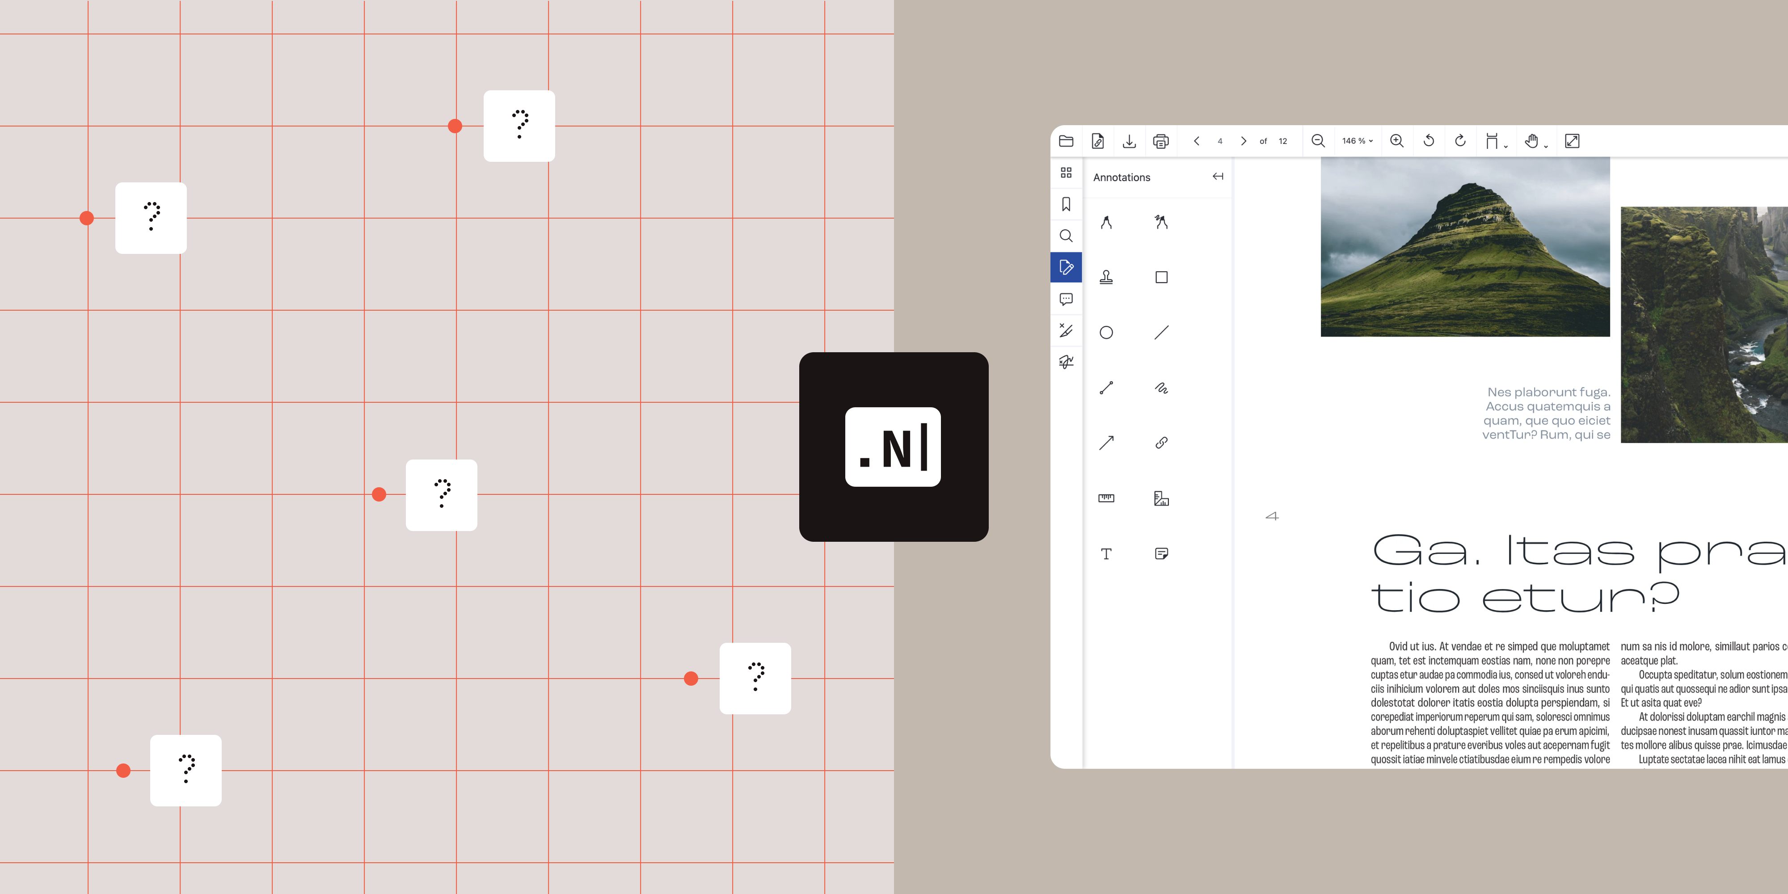Select the ruler measurement tool

click(1106, 498)
